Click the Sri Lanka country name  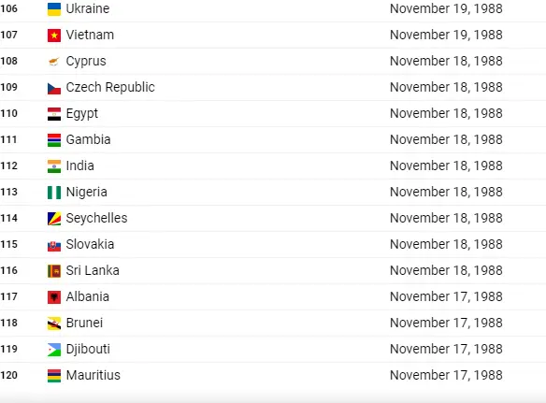point(93,270)
